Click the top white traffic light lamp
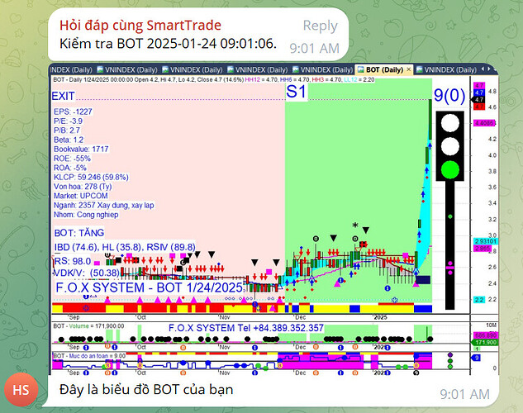Screen dimensions: 523x413 [450, 123]
